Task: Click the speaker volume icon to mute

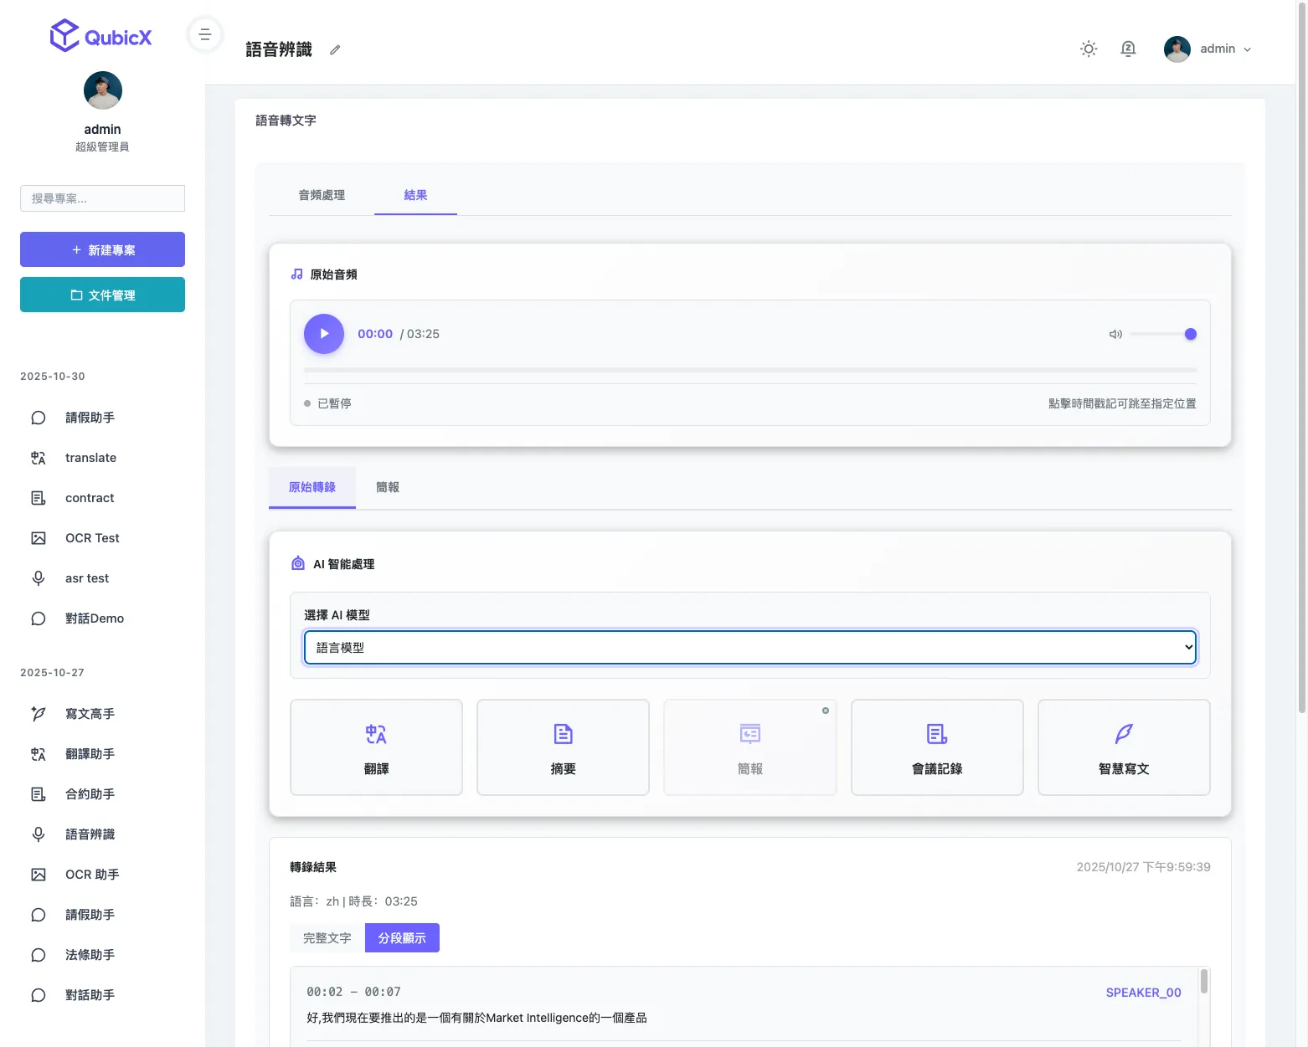Action: 1115,335
